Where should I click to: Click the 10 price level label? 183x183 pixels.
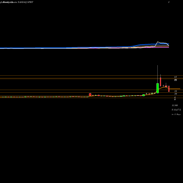[x=176, y=94]
